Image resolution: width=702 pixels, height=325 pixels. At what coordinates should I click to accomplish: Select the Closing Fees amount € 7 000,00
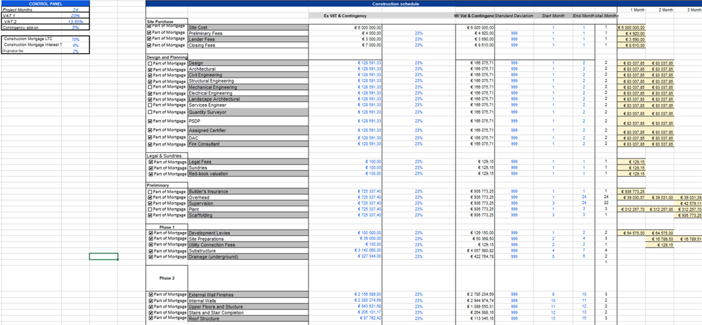(x=371, y=46)
